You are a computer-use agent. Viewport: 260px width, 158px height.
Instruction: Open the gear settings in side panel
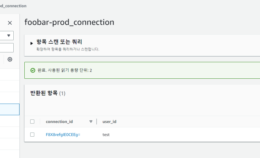[x=10, y=59]
